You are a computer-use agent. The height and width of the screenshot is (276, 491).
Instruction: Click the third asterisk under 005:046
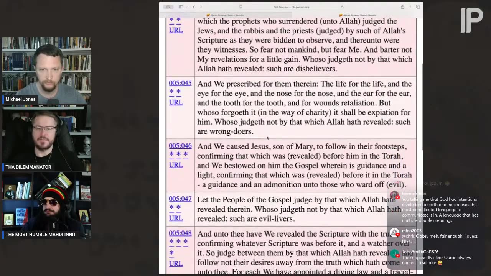coord(185,155)
